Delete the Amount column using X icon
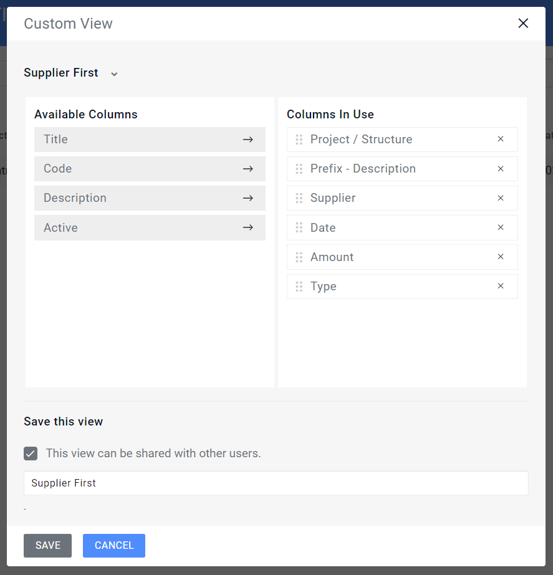553x575 pixels. point(501,257)
